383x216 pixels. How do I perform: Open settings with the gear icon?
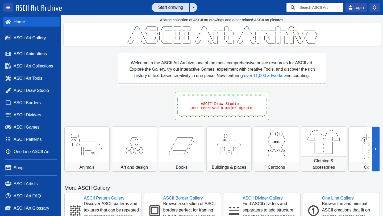point(374,7)
